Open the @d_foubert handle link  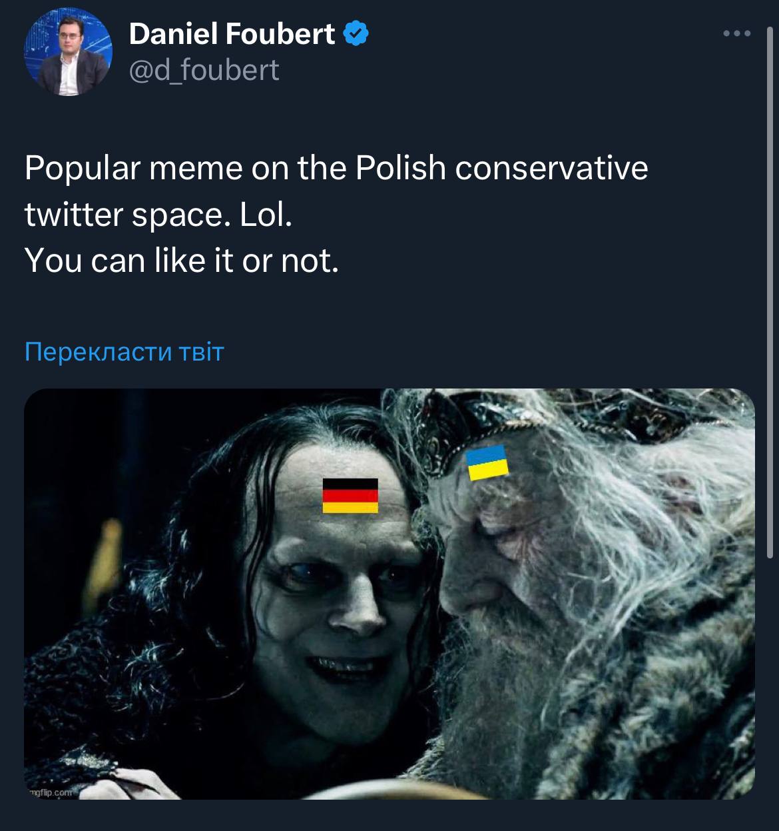(x=204, y=70)
